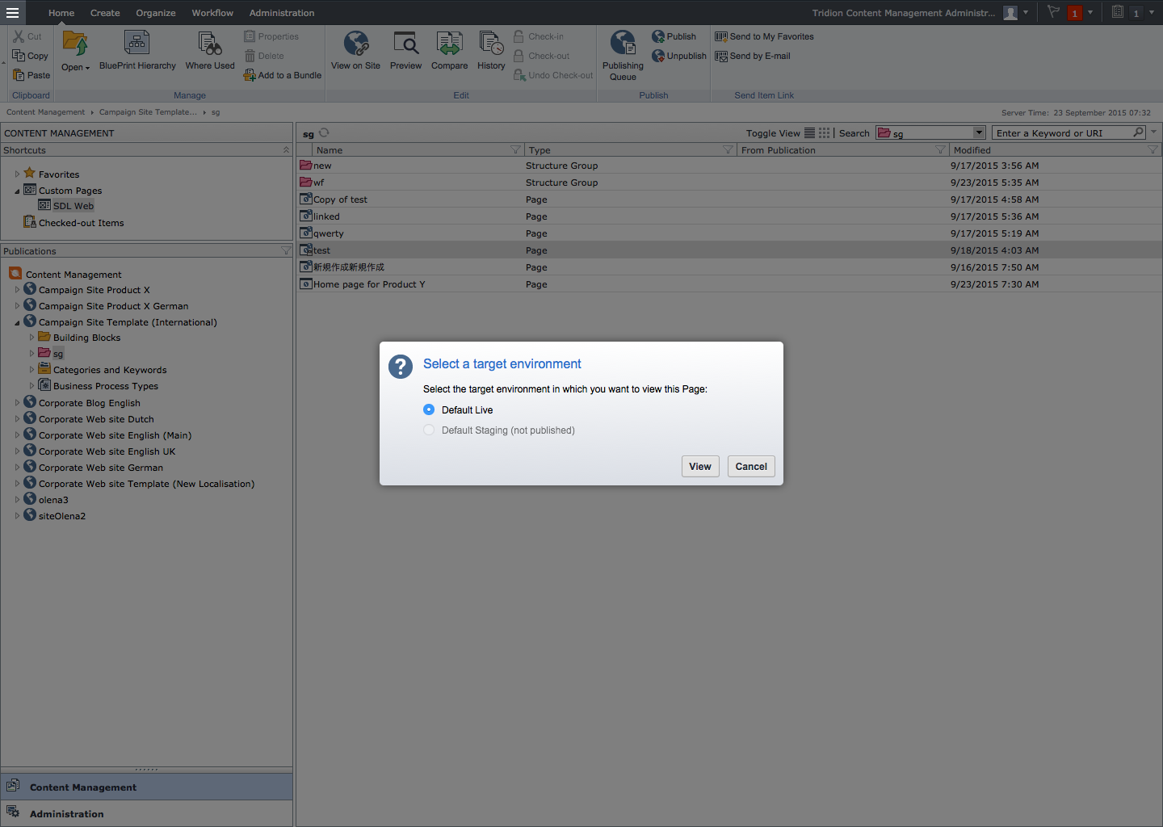Switch to the Organize ribbon tab

tap(156, 13)
